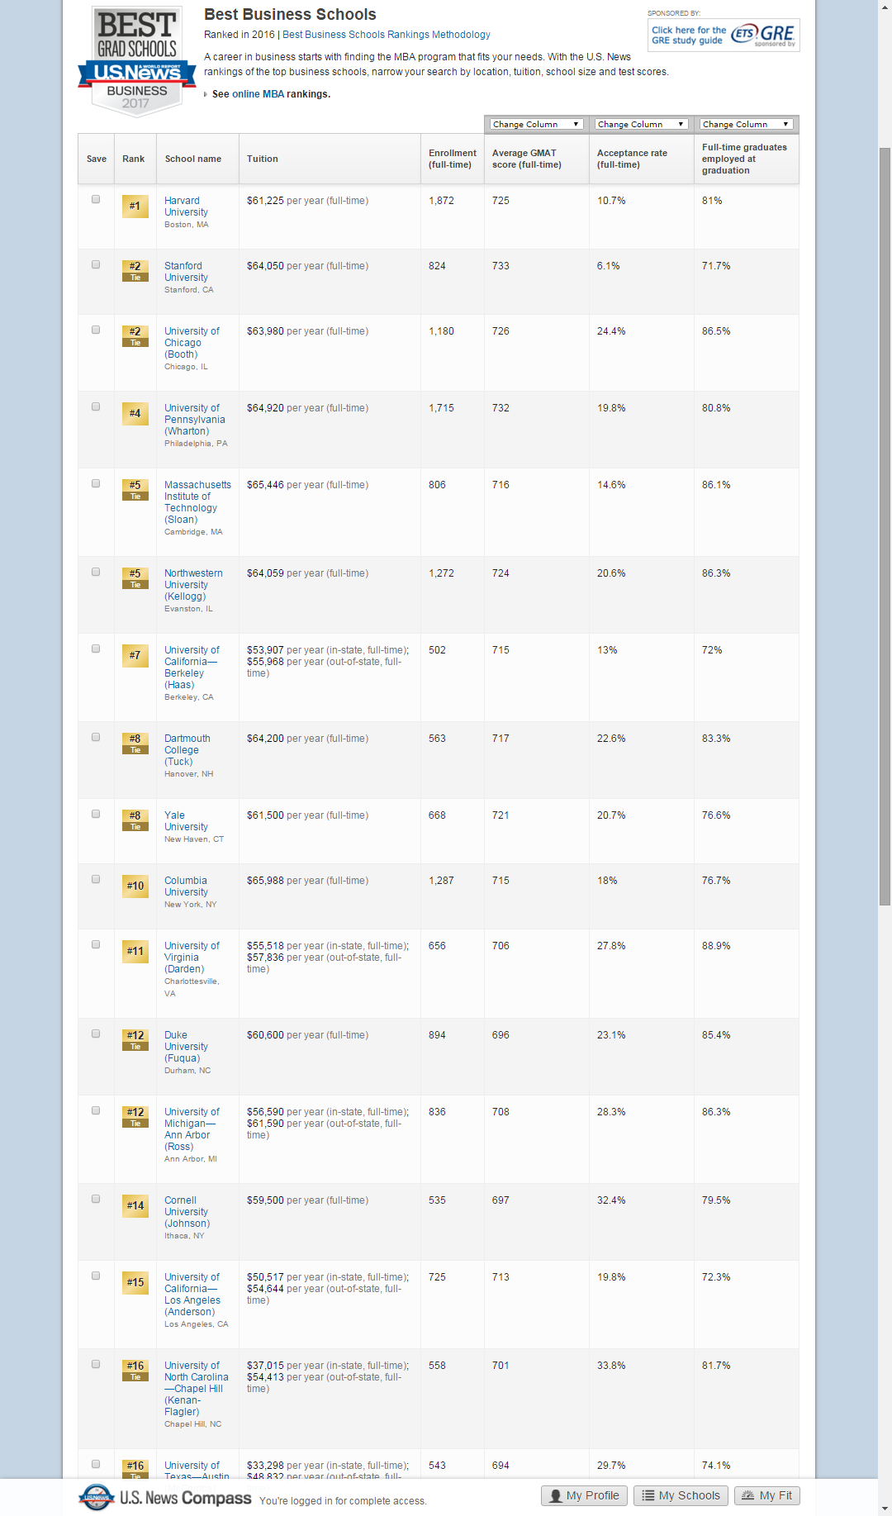Tick the save checkbox for Yale University
Screen dimensions: 892x1516
tap(96, 814)
